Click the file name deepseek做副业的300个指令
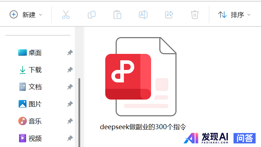Viewport: 261px width, 147px height. click(143, 127)
